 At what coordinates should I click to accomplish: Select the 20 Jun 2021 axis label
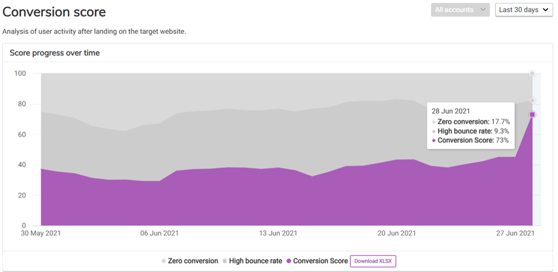coord(396,233)
